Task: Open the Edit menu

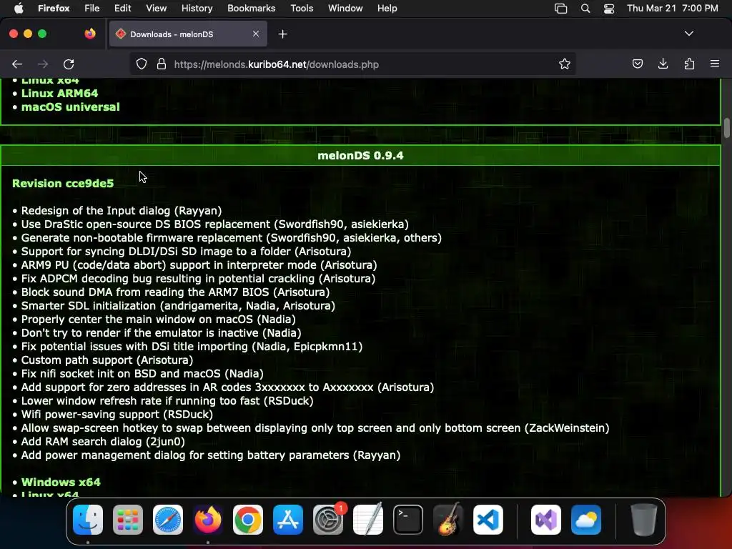Action: (x=122, y=8)
